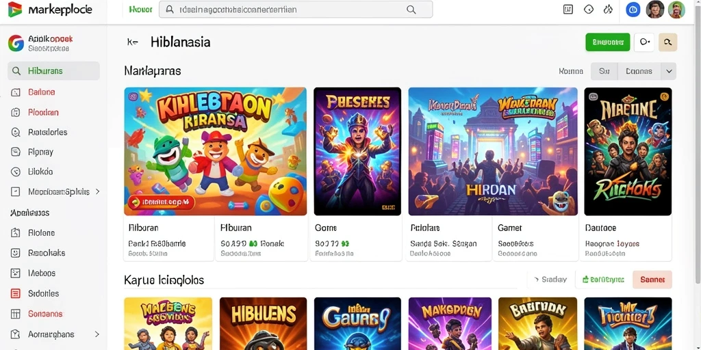
Task: Expand the Aomarghans sidebar entry chevron
Action: point(97,334)
